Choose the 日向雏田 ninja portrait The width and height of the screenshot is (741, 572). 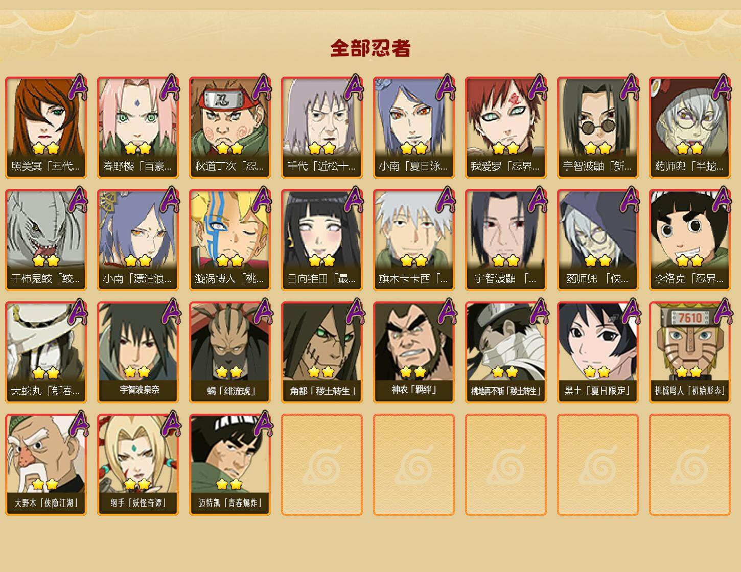coord(322,240)
